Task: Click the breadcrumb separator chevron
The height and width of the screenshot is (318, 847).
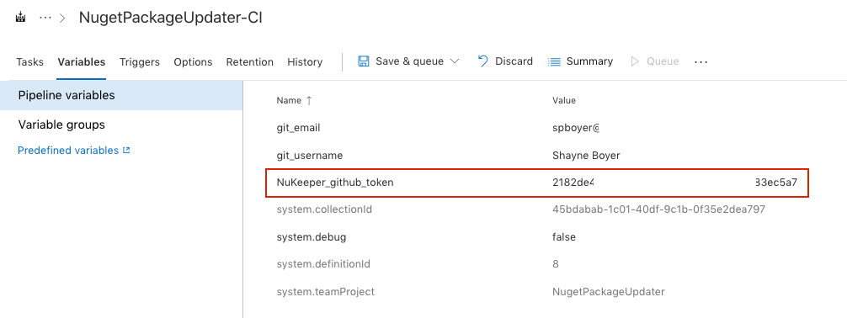Action: tap(62, 18)
